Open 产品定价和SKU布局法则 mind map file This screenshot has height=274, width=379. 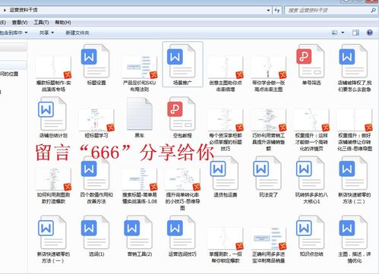click(140, 68)
